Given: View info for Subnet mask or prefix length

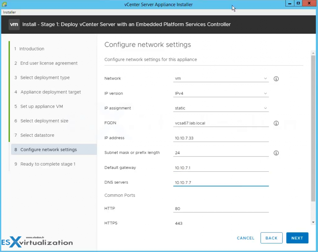Looking at the screenshot, I should [x=276, y=153].
